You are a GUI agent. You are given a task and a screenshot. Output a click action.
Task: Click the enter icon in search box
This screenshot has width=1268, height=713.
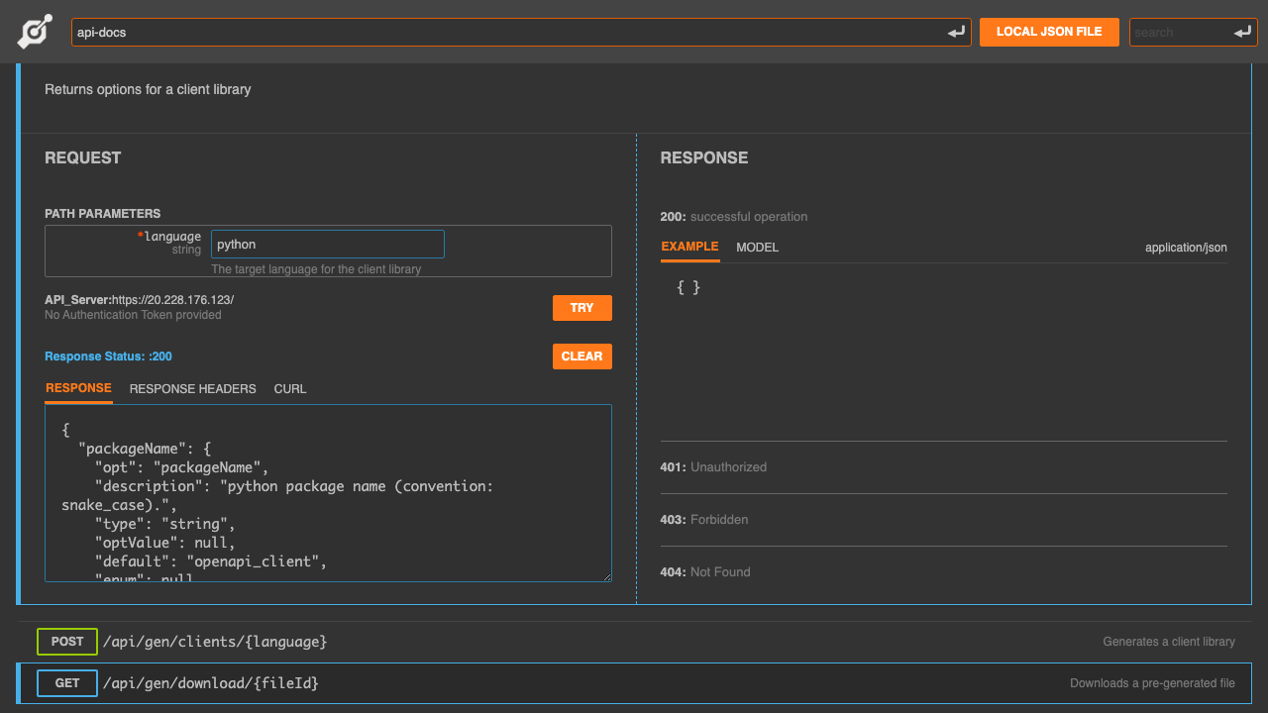pos(1243,33)
